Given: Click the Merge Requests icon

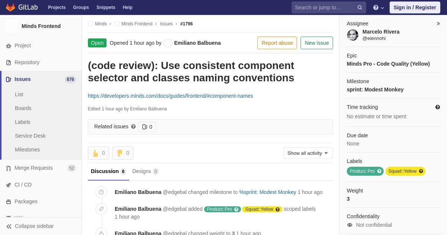Looking at the screenshot, I should 9,168.
